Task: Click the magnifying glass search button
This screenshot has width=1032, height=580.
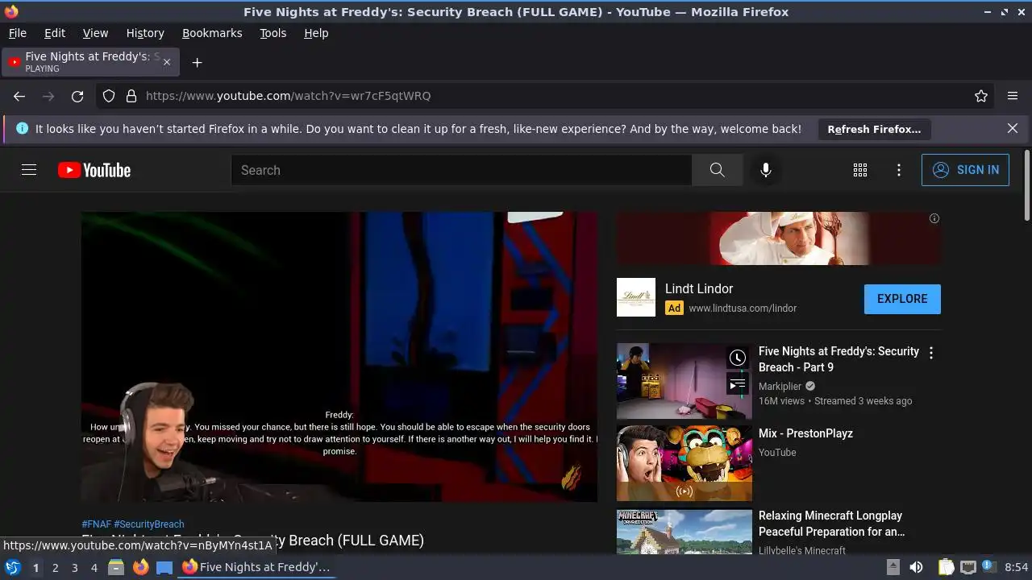Action: pos(717,170)
